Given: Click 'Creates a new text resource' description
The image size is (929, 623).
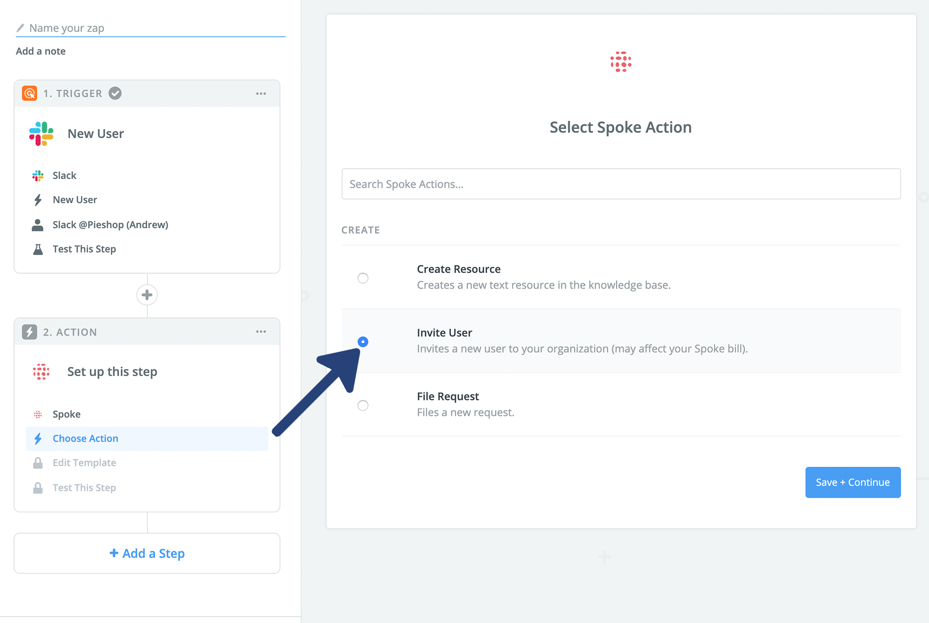Looking at the screenshot, I should pyautogui.click(x=544, y=285).
